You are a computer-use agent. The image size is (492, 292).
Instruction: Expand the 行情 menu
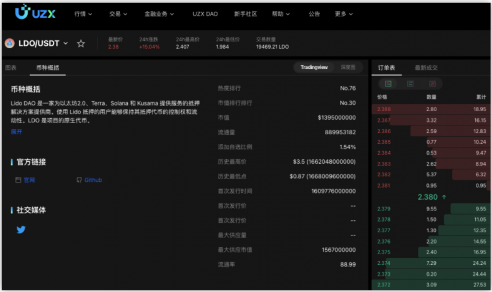[83, 14]
